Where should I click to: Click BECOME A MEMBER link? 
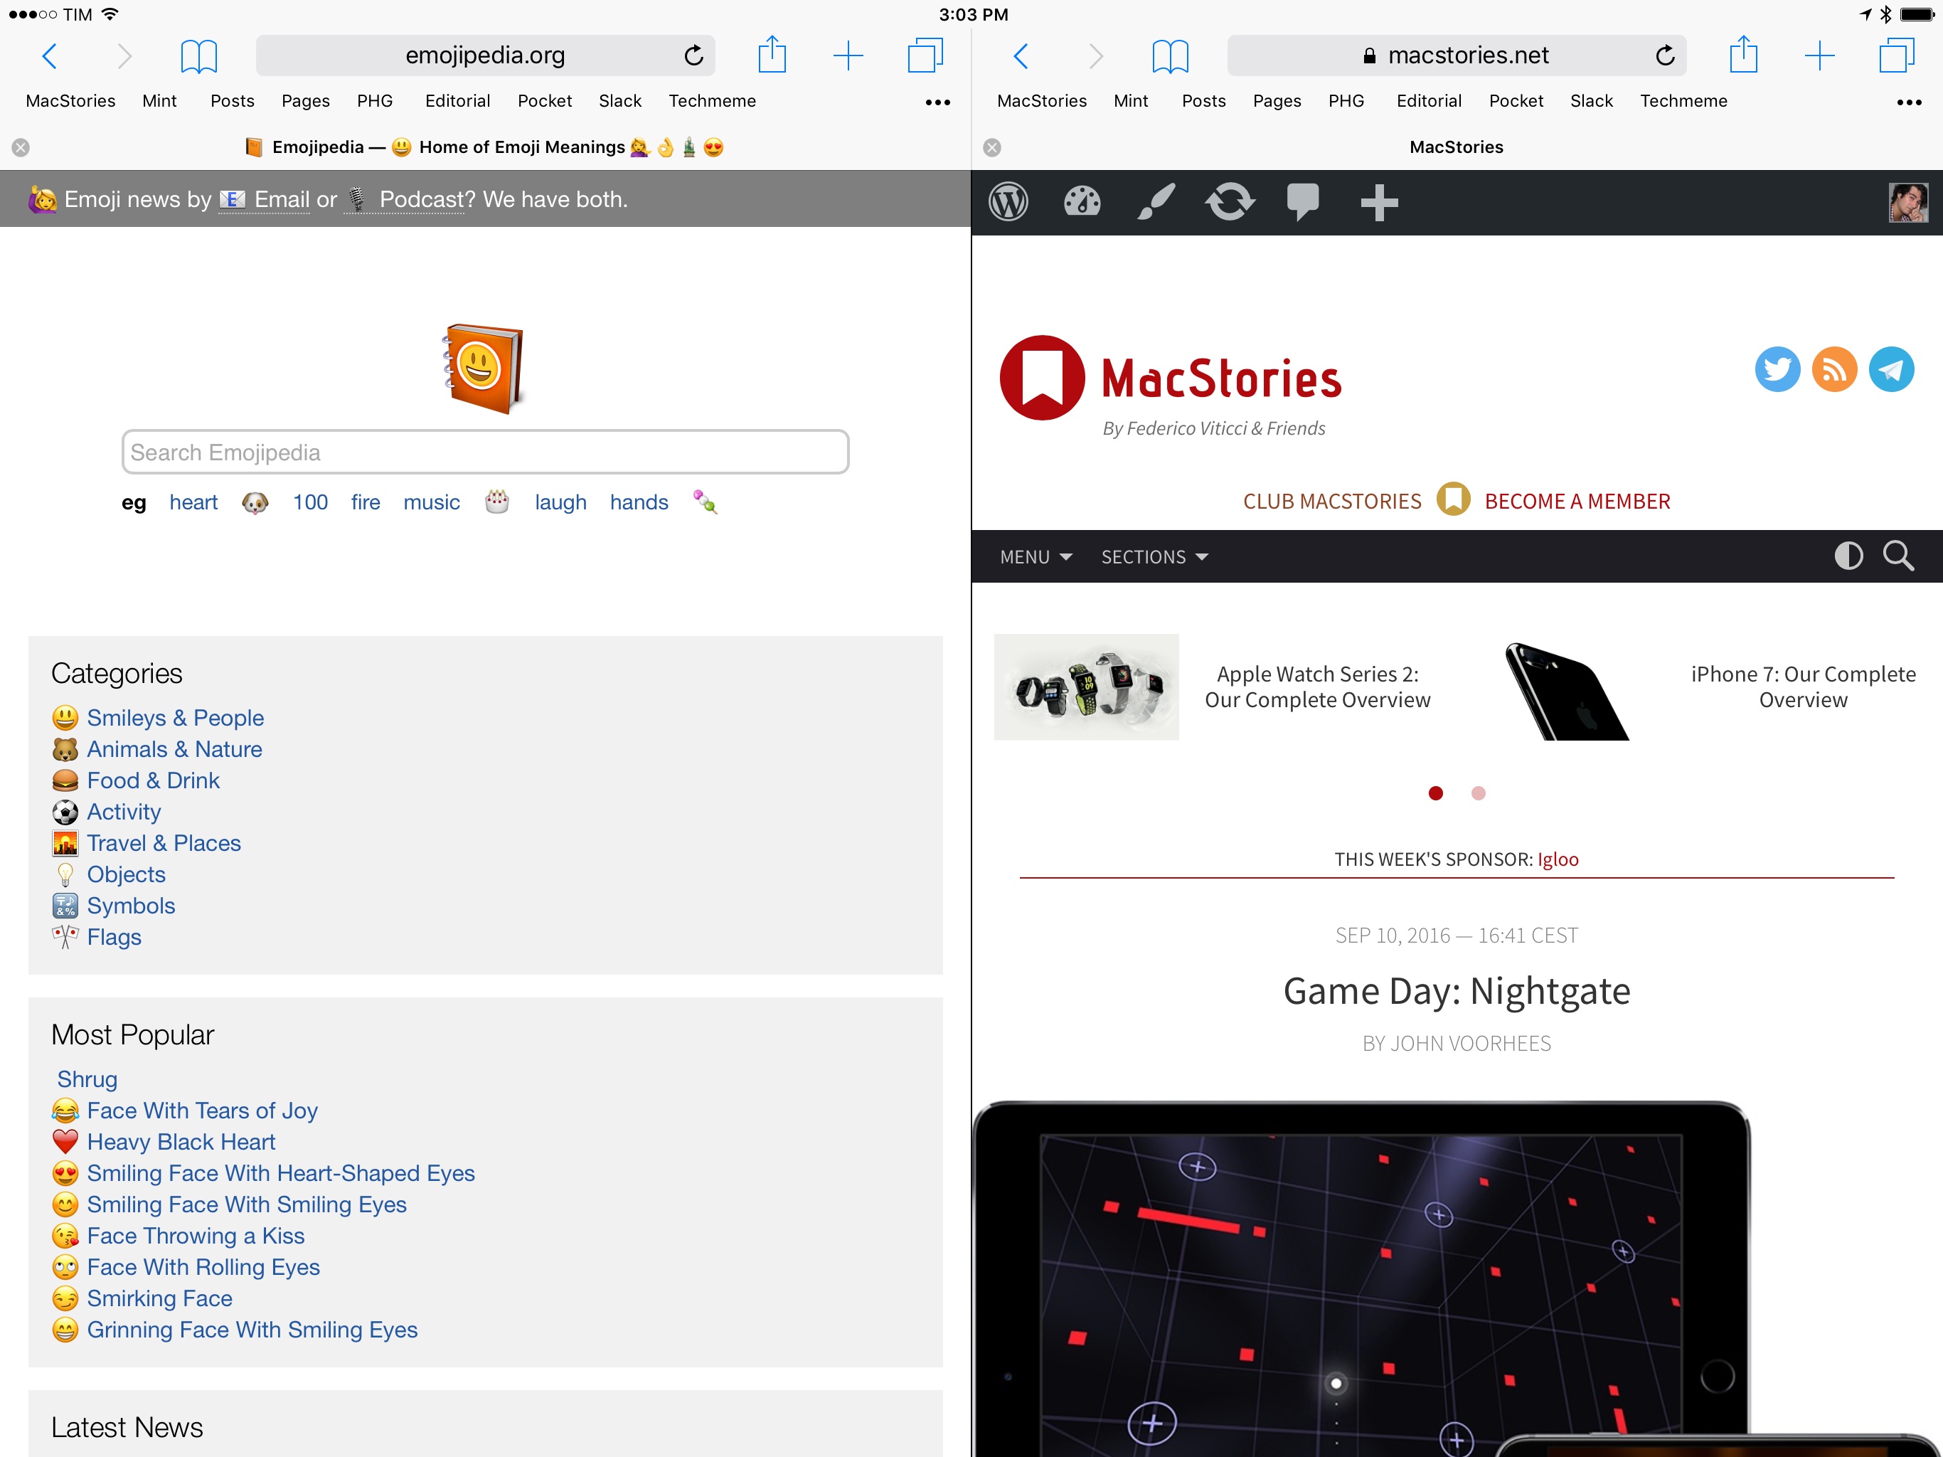(1577, 501)
